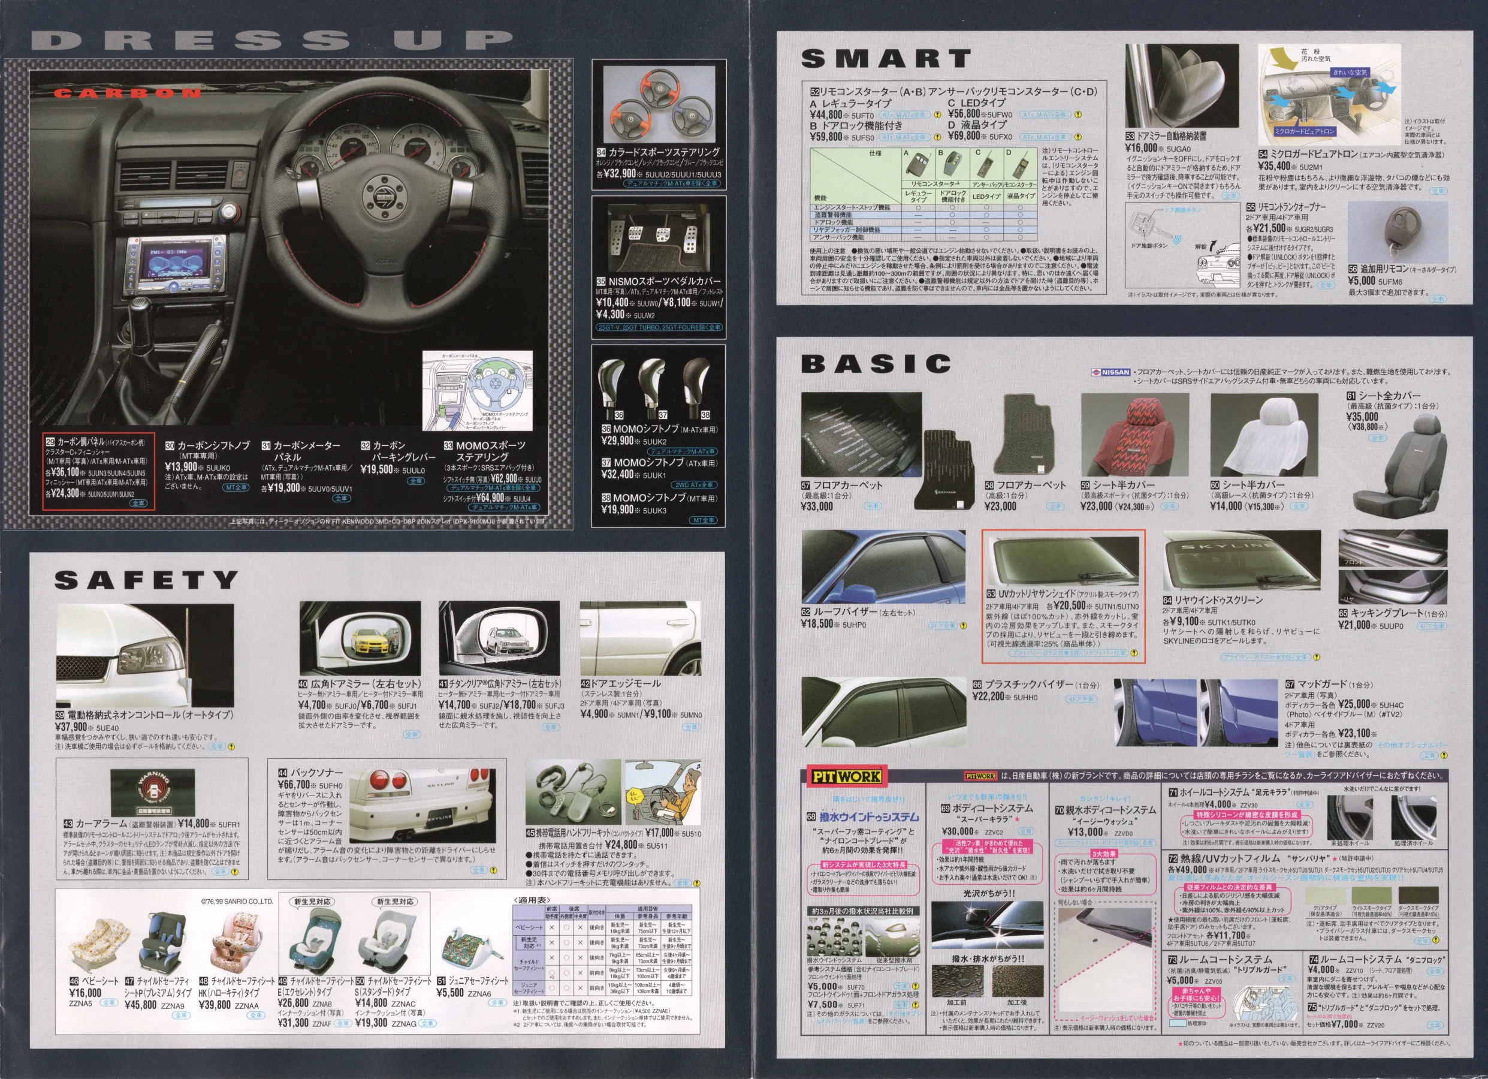Click the シート全カバー title

point(1390,396)
